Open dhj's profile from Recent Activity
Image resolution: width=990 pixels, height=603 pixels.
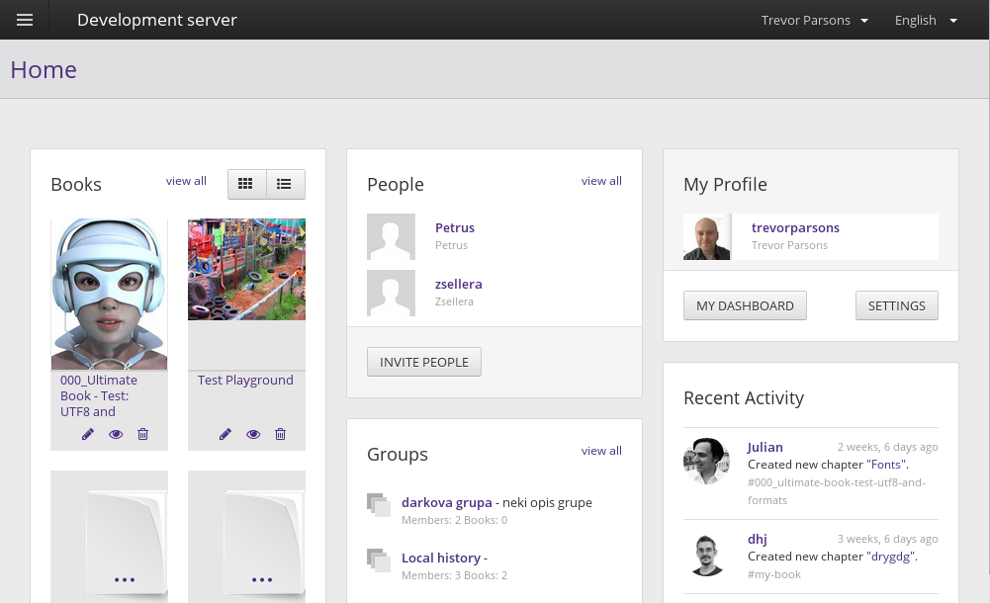pos(757,540)
